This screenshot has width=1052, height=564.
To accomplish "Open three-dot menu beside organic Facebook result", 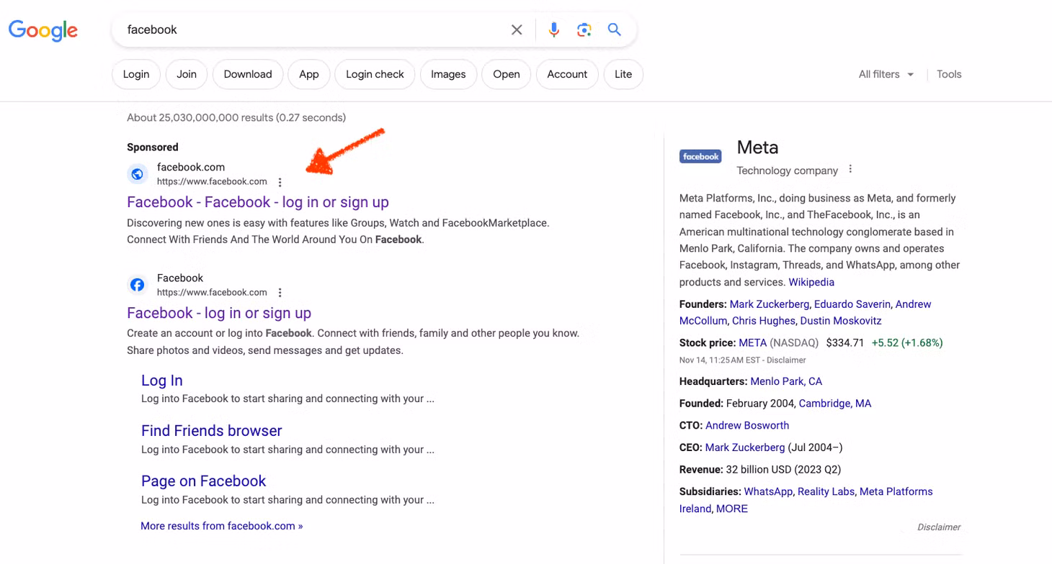I will (x=280, y=293).
